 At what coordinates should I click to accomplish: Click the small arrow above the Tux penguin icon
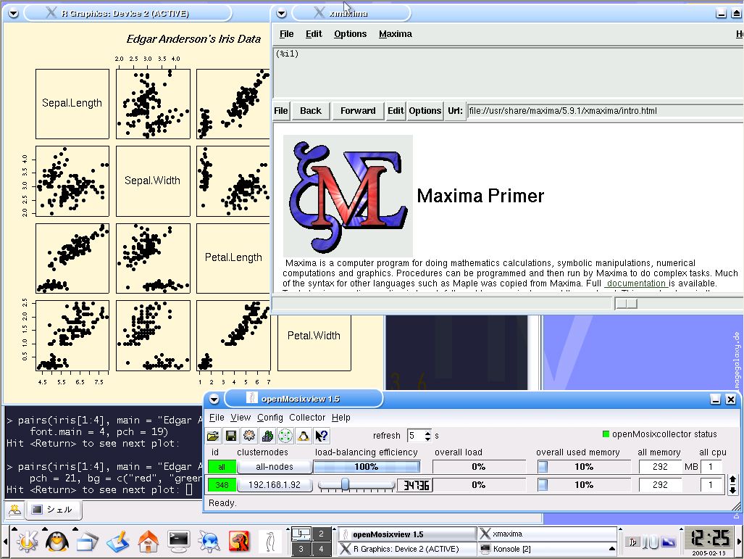pos(45,529)
